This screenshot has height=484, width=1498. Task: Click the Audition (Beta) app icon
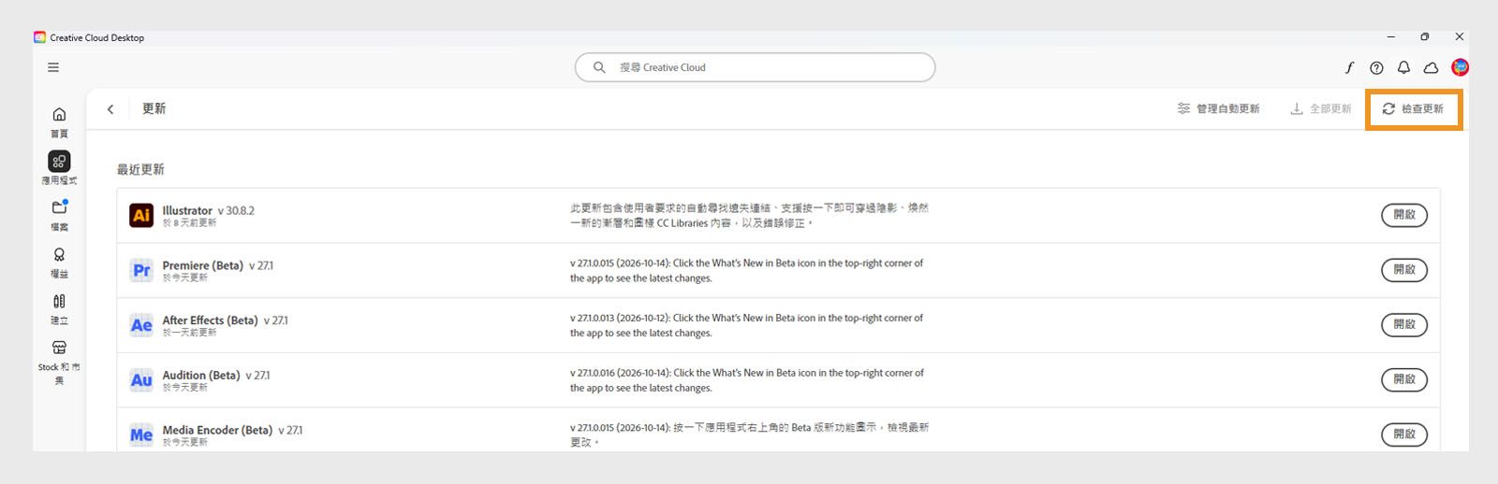tap(141, 380)
